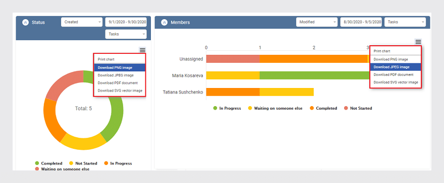Click the Tatiana Sushchenko axis label
The height and width of the screenshot is (183, 444).
click(183, 92)
